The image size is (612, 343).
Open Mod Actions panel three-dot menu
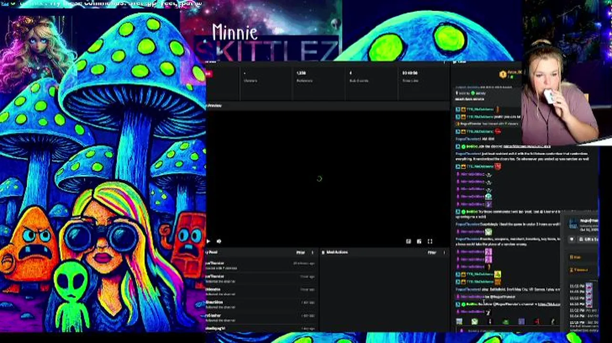(x=444, y=252)
